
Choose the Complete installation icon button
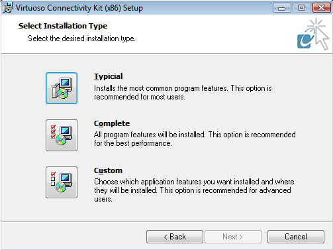62,135
